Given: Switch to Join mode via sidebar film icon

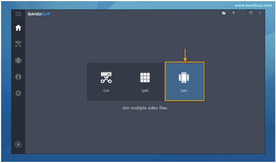Looking at the screenshot, I should [18, 60].
